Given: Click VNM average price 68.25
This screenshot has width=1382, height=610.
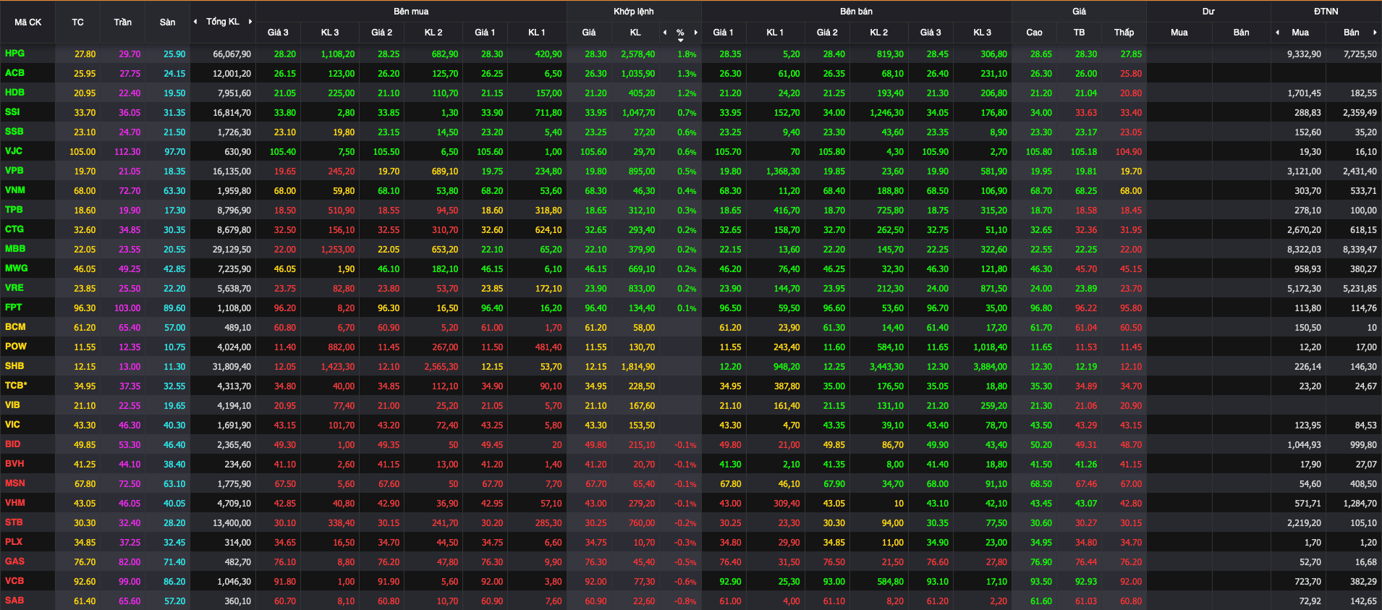Looking at the screenshot, I should [1085, 191].
